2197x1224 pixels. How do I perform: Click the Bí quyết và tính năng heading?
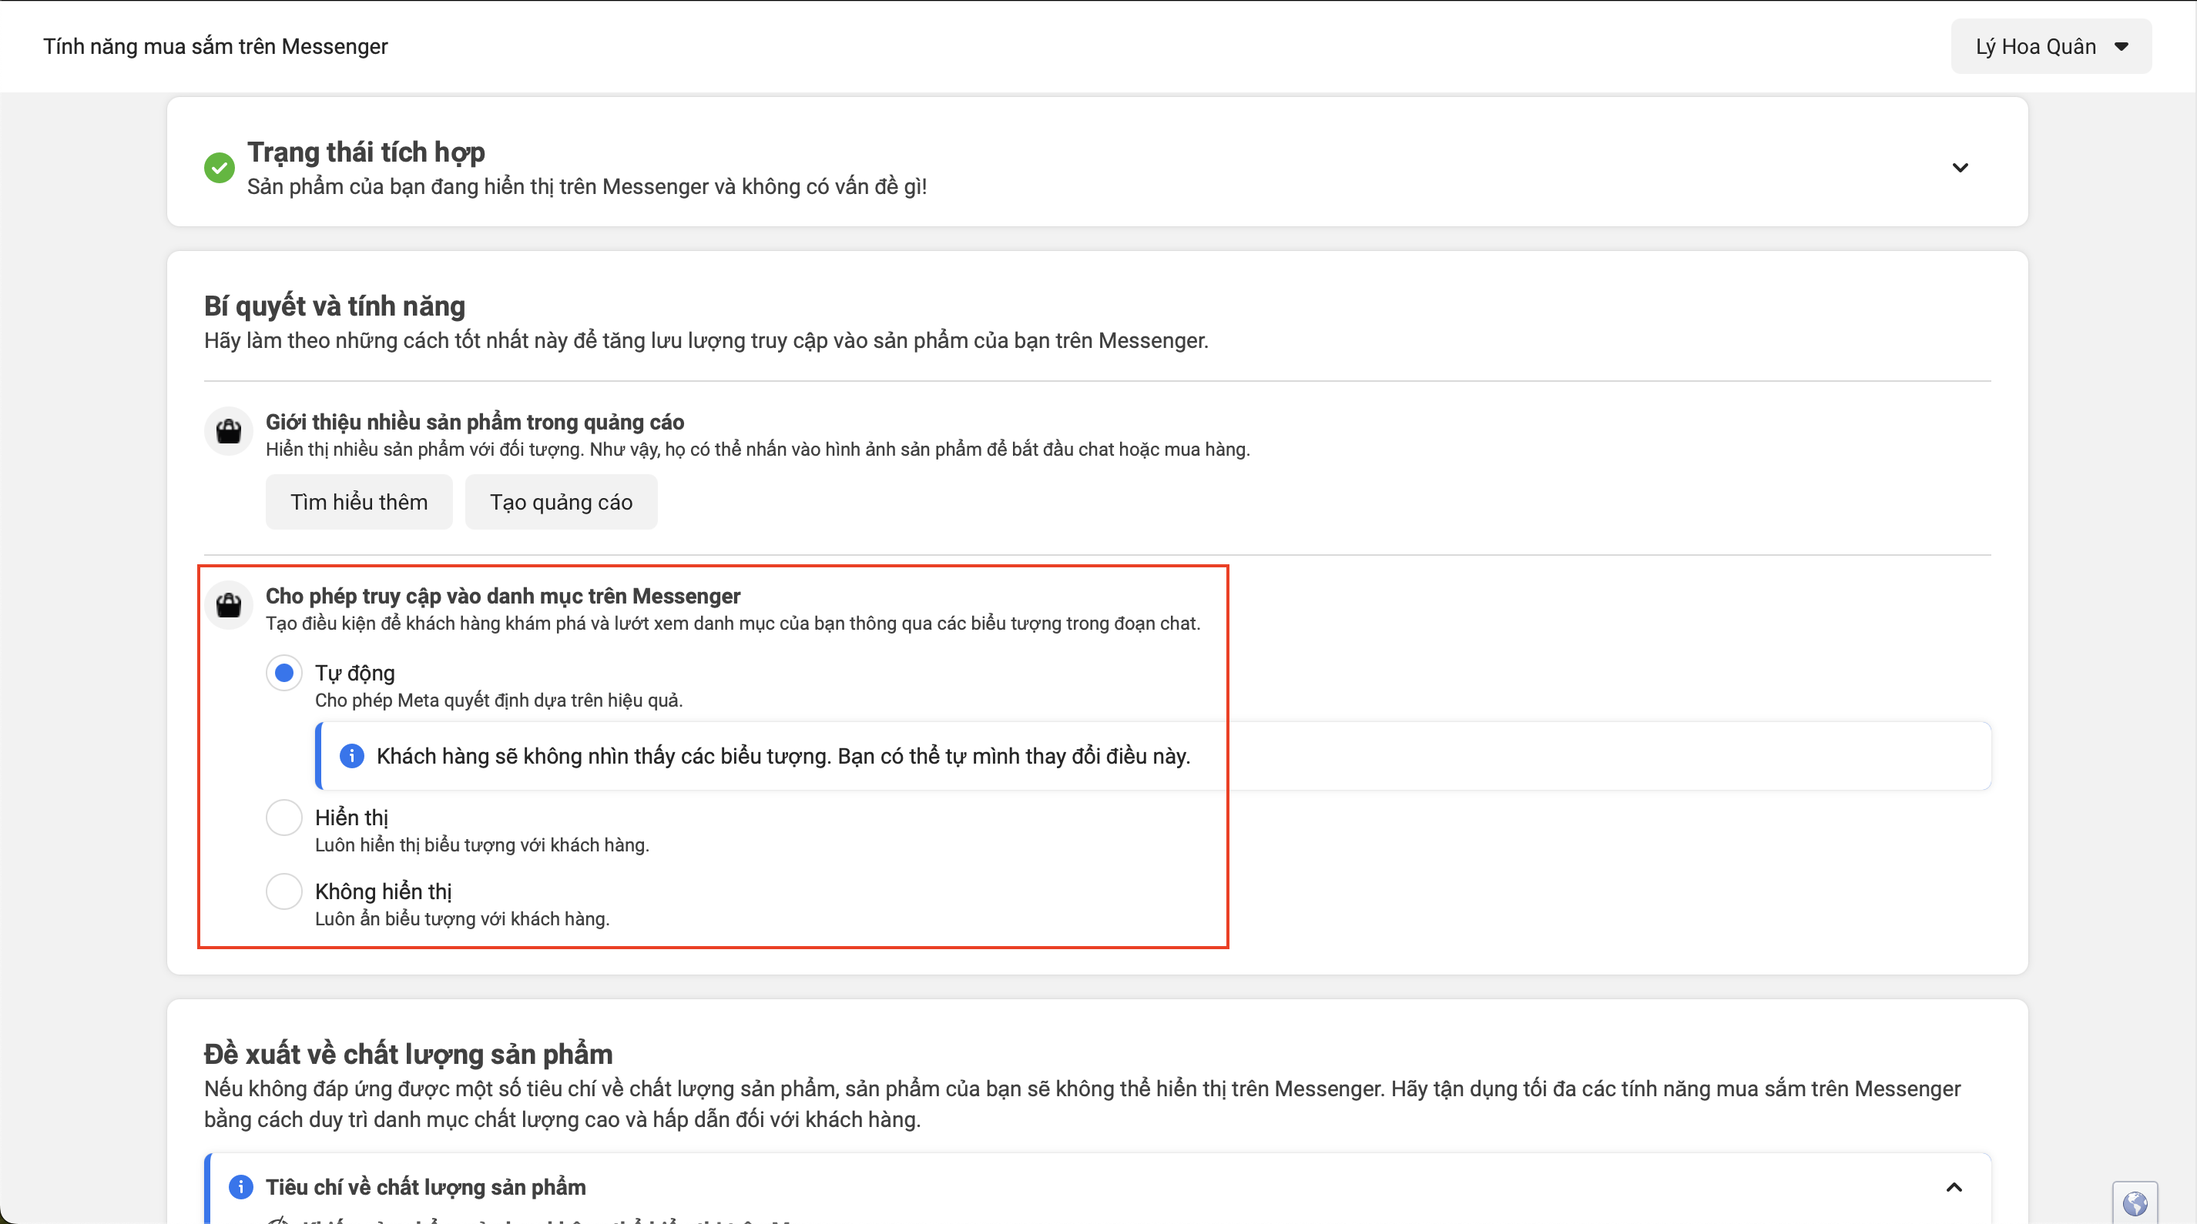point(334,306)
